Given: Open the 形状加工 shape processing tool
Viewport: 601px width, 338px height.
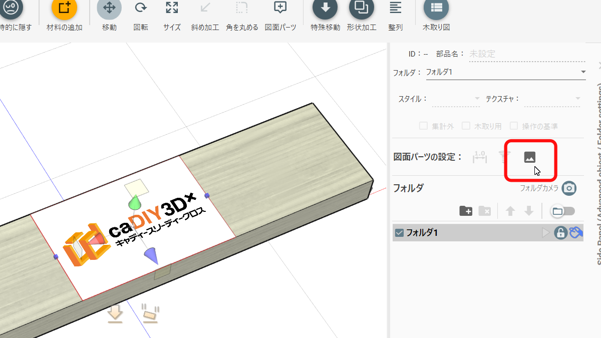Looking at the screenshot, I should point(361,9).
